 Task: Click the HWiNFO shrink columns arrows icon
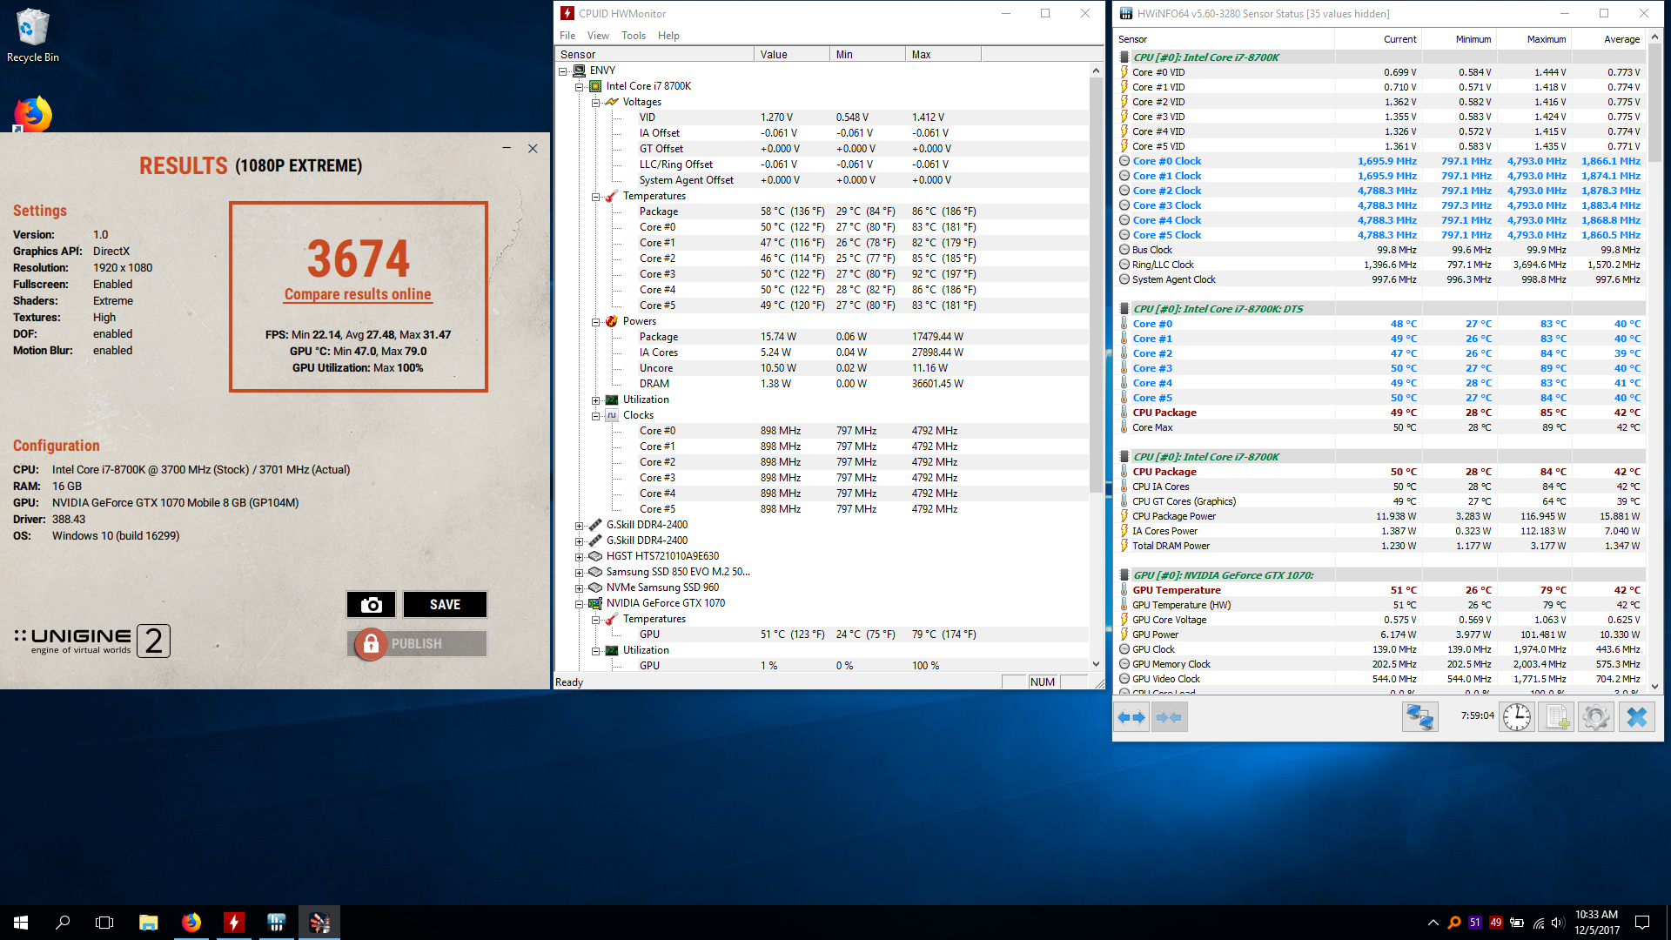tap(1169, 717)
